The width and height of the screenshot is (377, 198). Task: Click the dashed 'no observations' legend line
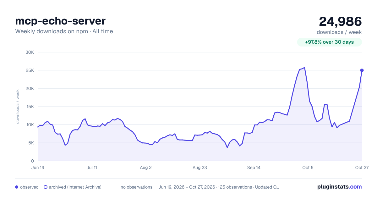pyautogui.click(x=114, y=187)
